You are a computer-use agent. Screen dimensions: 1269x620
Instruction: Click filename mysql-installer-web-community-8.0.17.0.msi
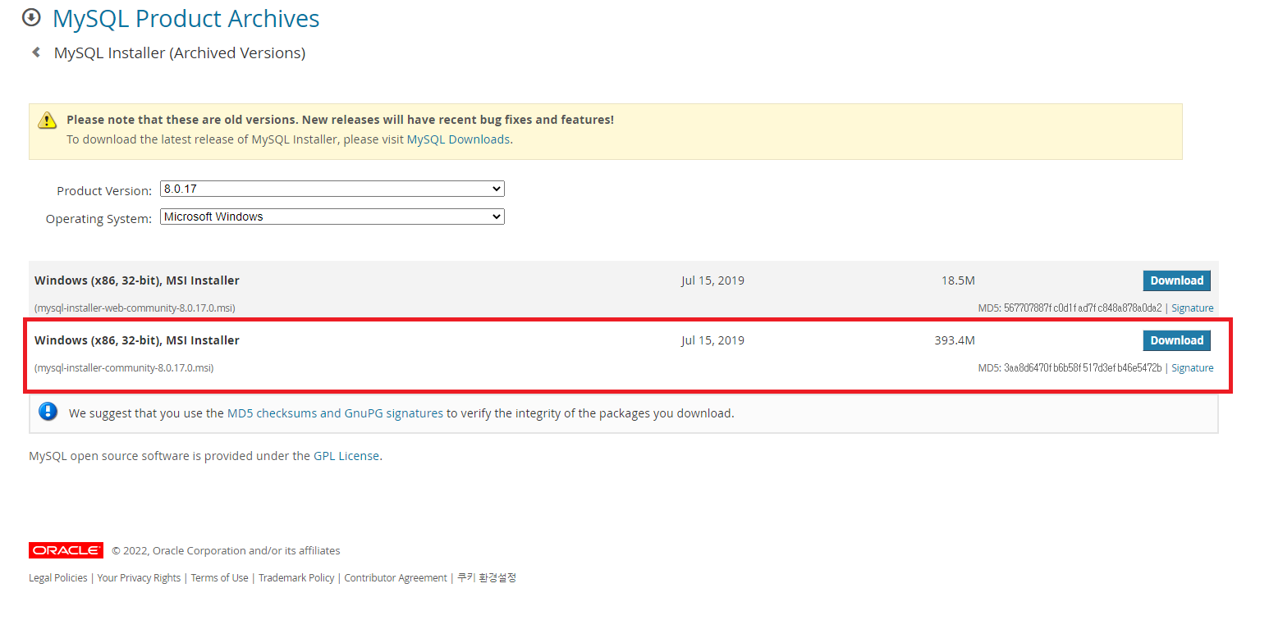[135, 308]
